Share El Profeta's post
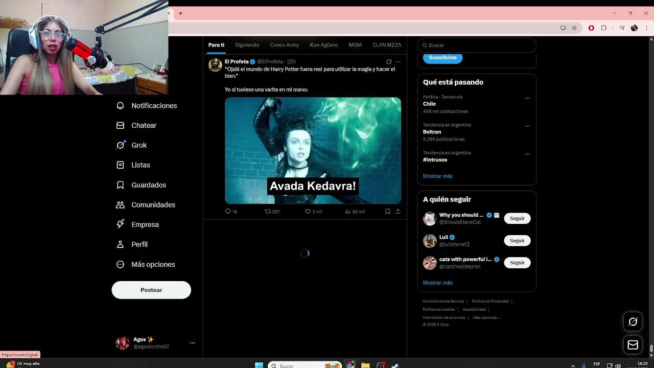 tap(398, 211)
